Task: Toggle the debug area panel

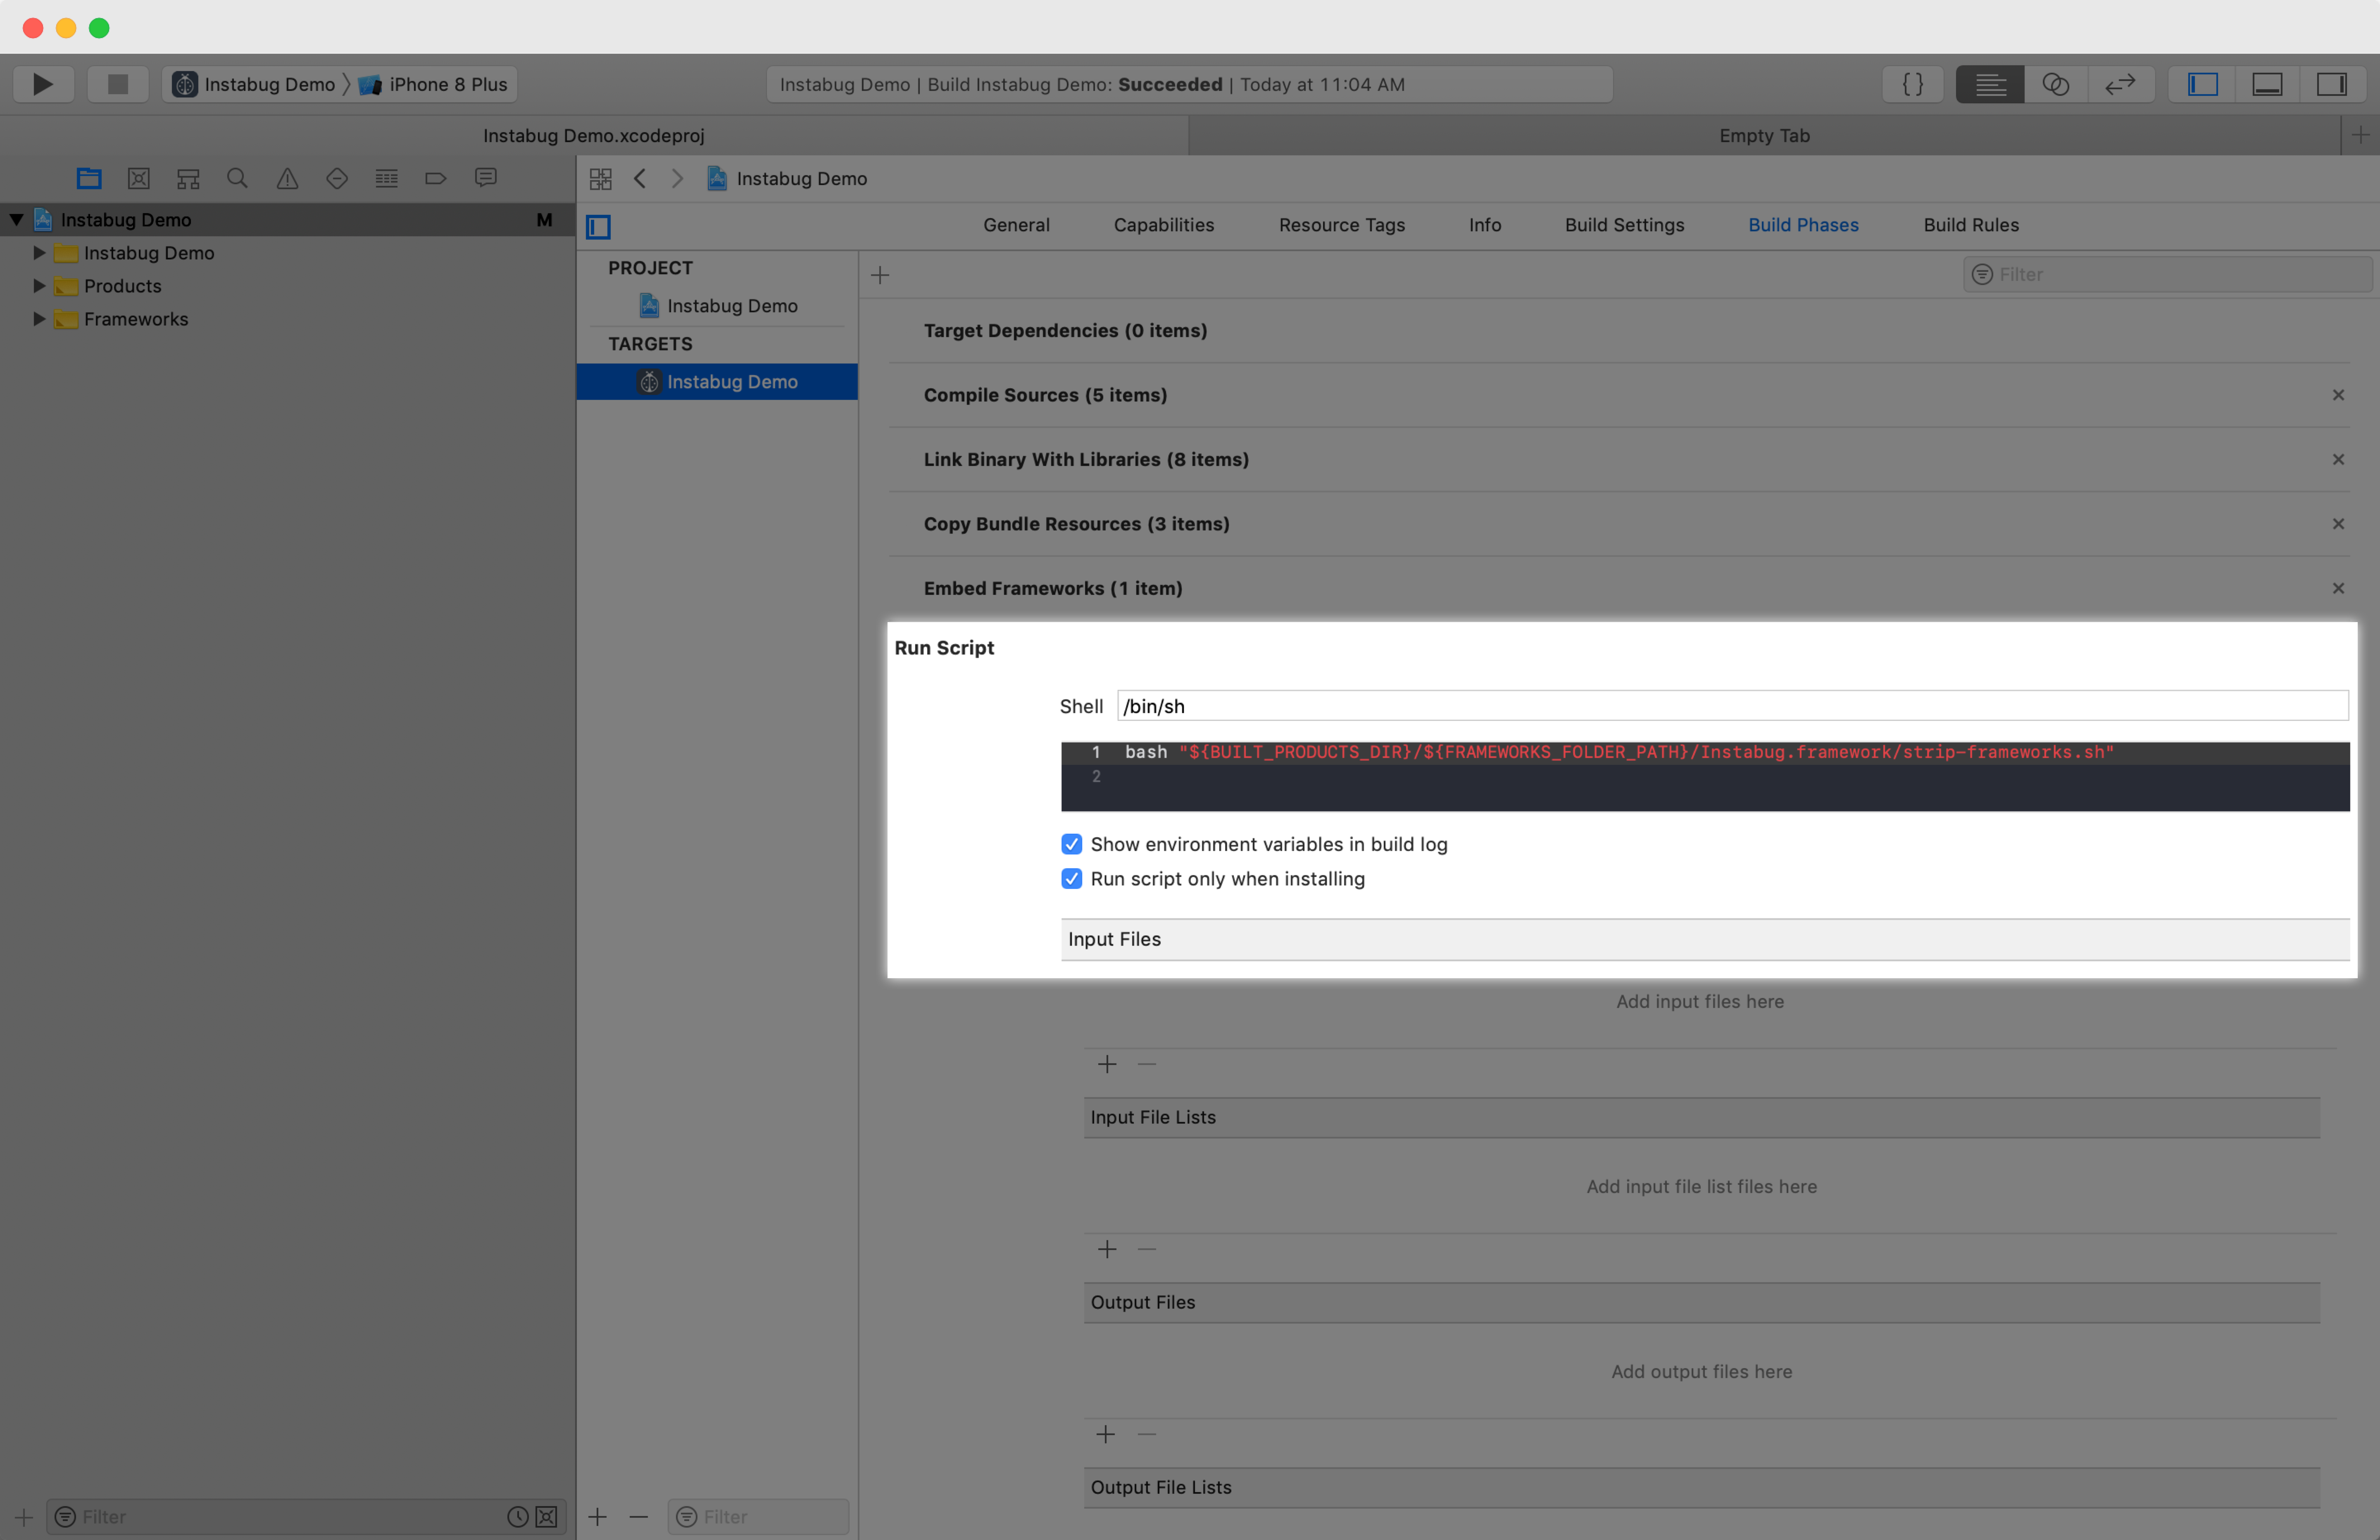Action: [x=2267, y=84]
